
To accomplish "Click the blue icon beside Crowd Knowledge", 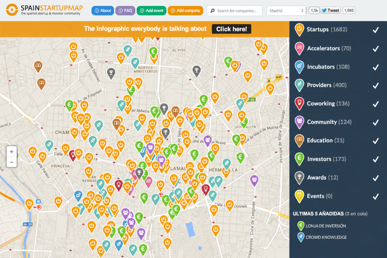I will 301,237.
